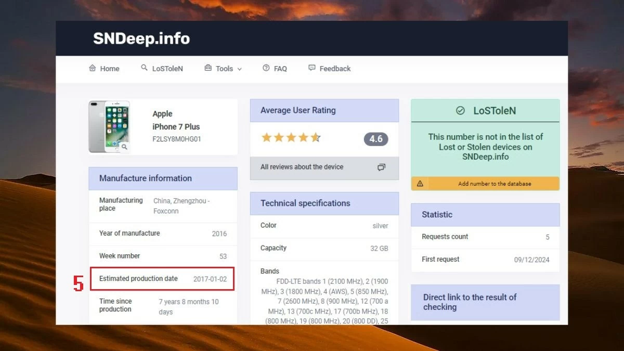The width and height of the screenshot is (624, 351).
Task: Click the SNDeep.info site logo
Action: pos(141,38)
